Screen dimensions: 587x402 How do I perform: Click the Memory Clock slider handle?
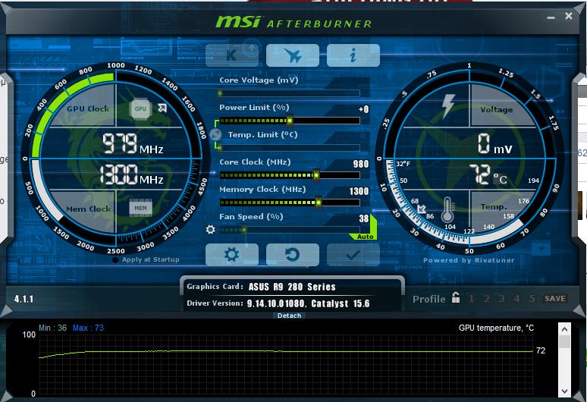click(319, 203)
